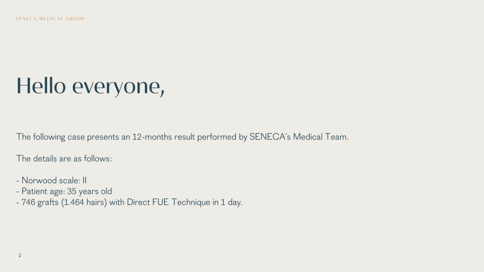This screenshot has width=484, height=272.
Task: Click the 'Hello everyone,' title
Action: tap(91, 86)
